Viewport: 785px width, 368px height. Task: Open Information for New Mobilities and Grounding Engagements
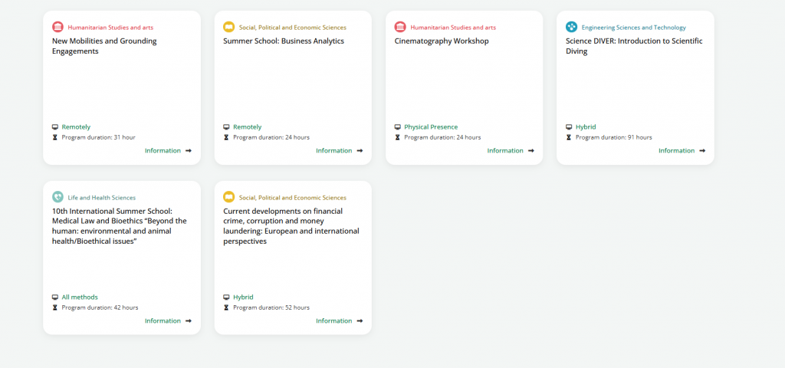click(x=163, y=151)
